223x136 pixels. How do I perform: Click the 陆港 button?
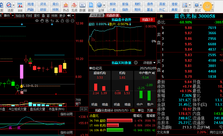tap(31, 4)
